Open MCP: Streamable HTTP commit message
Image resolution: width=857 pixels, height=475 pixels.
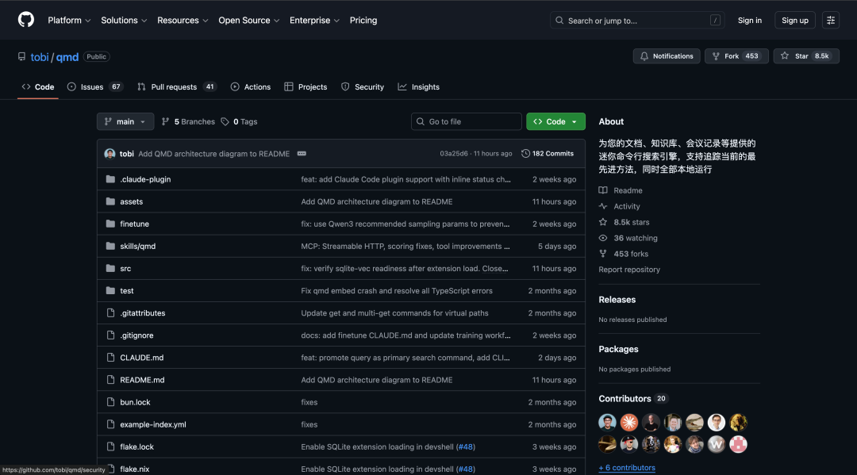point(405,247)
